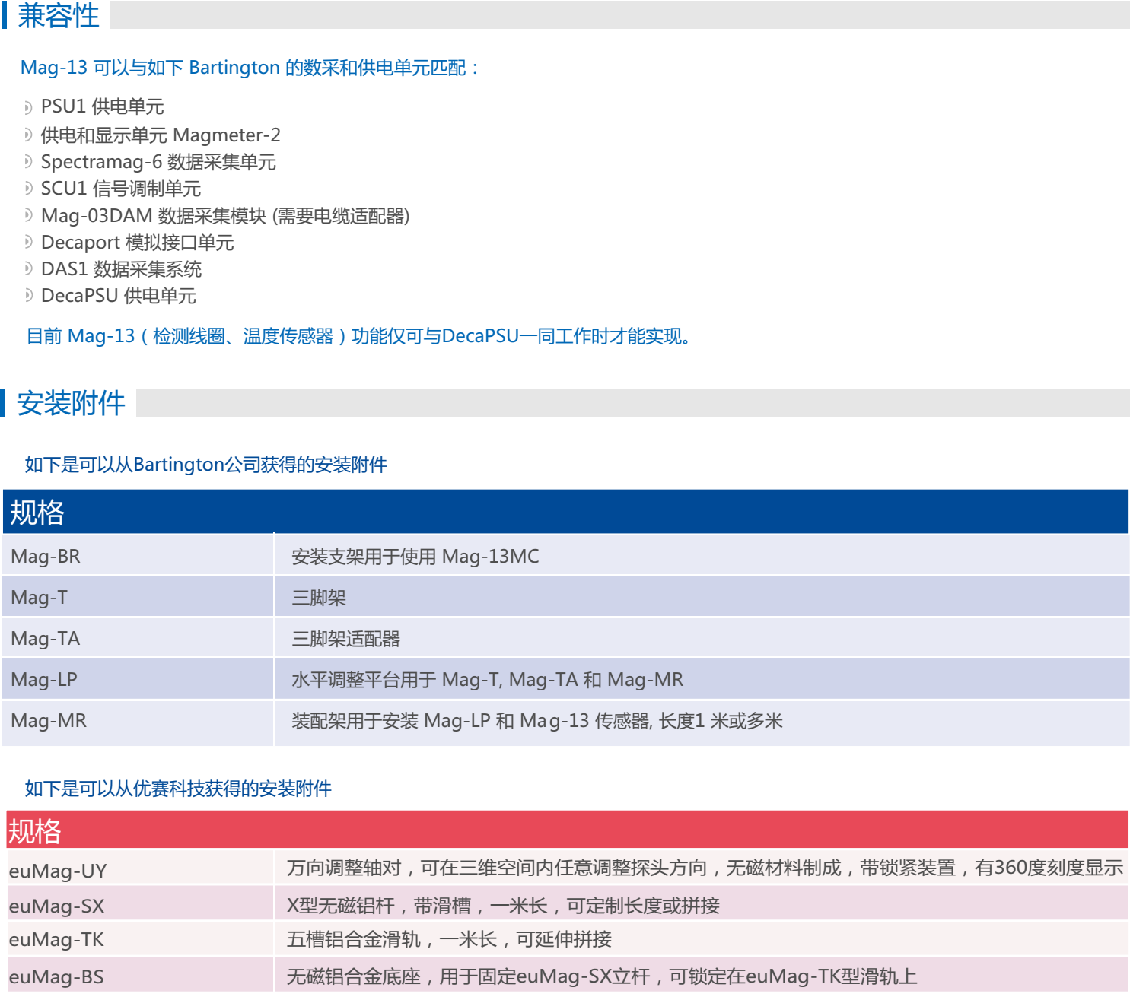Click the bullet icon beside DecaPSU
The width and height of the screenshot is (1130, 1000).
click(28, 295)
